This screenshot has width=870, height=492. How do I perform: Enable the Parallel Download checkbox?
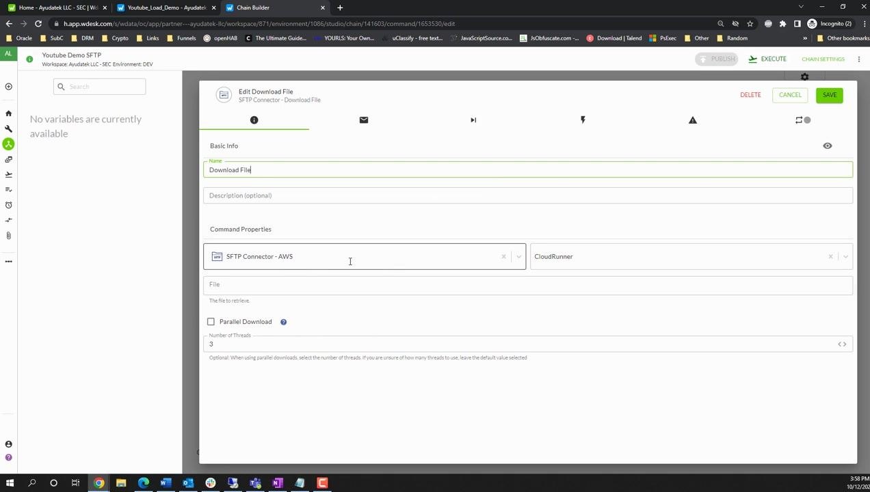point(211,322)
